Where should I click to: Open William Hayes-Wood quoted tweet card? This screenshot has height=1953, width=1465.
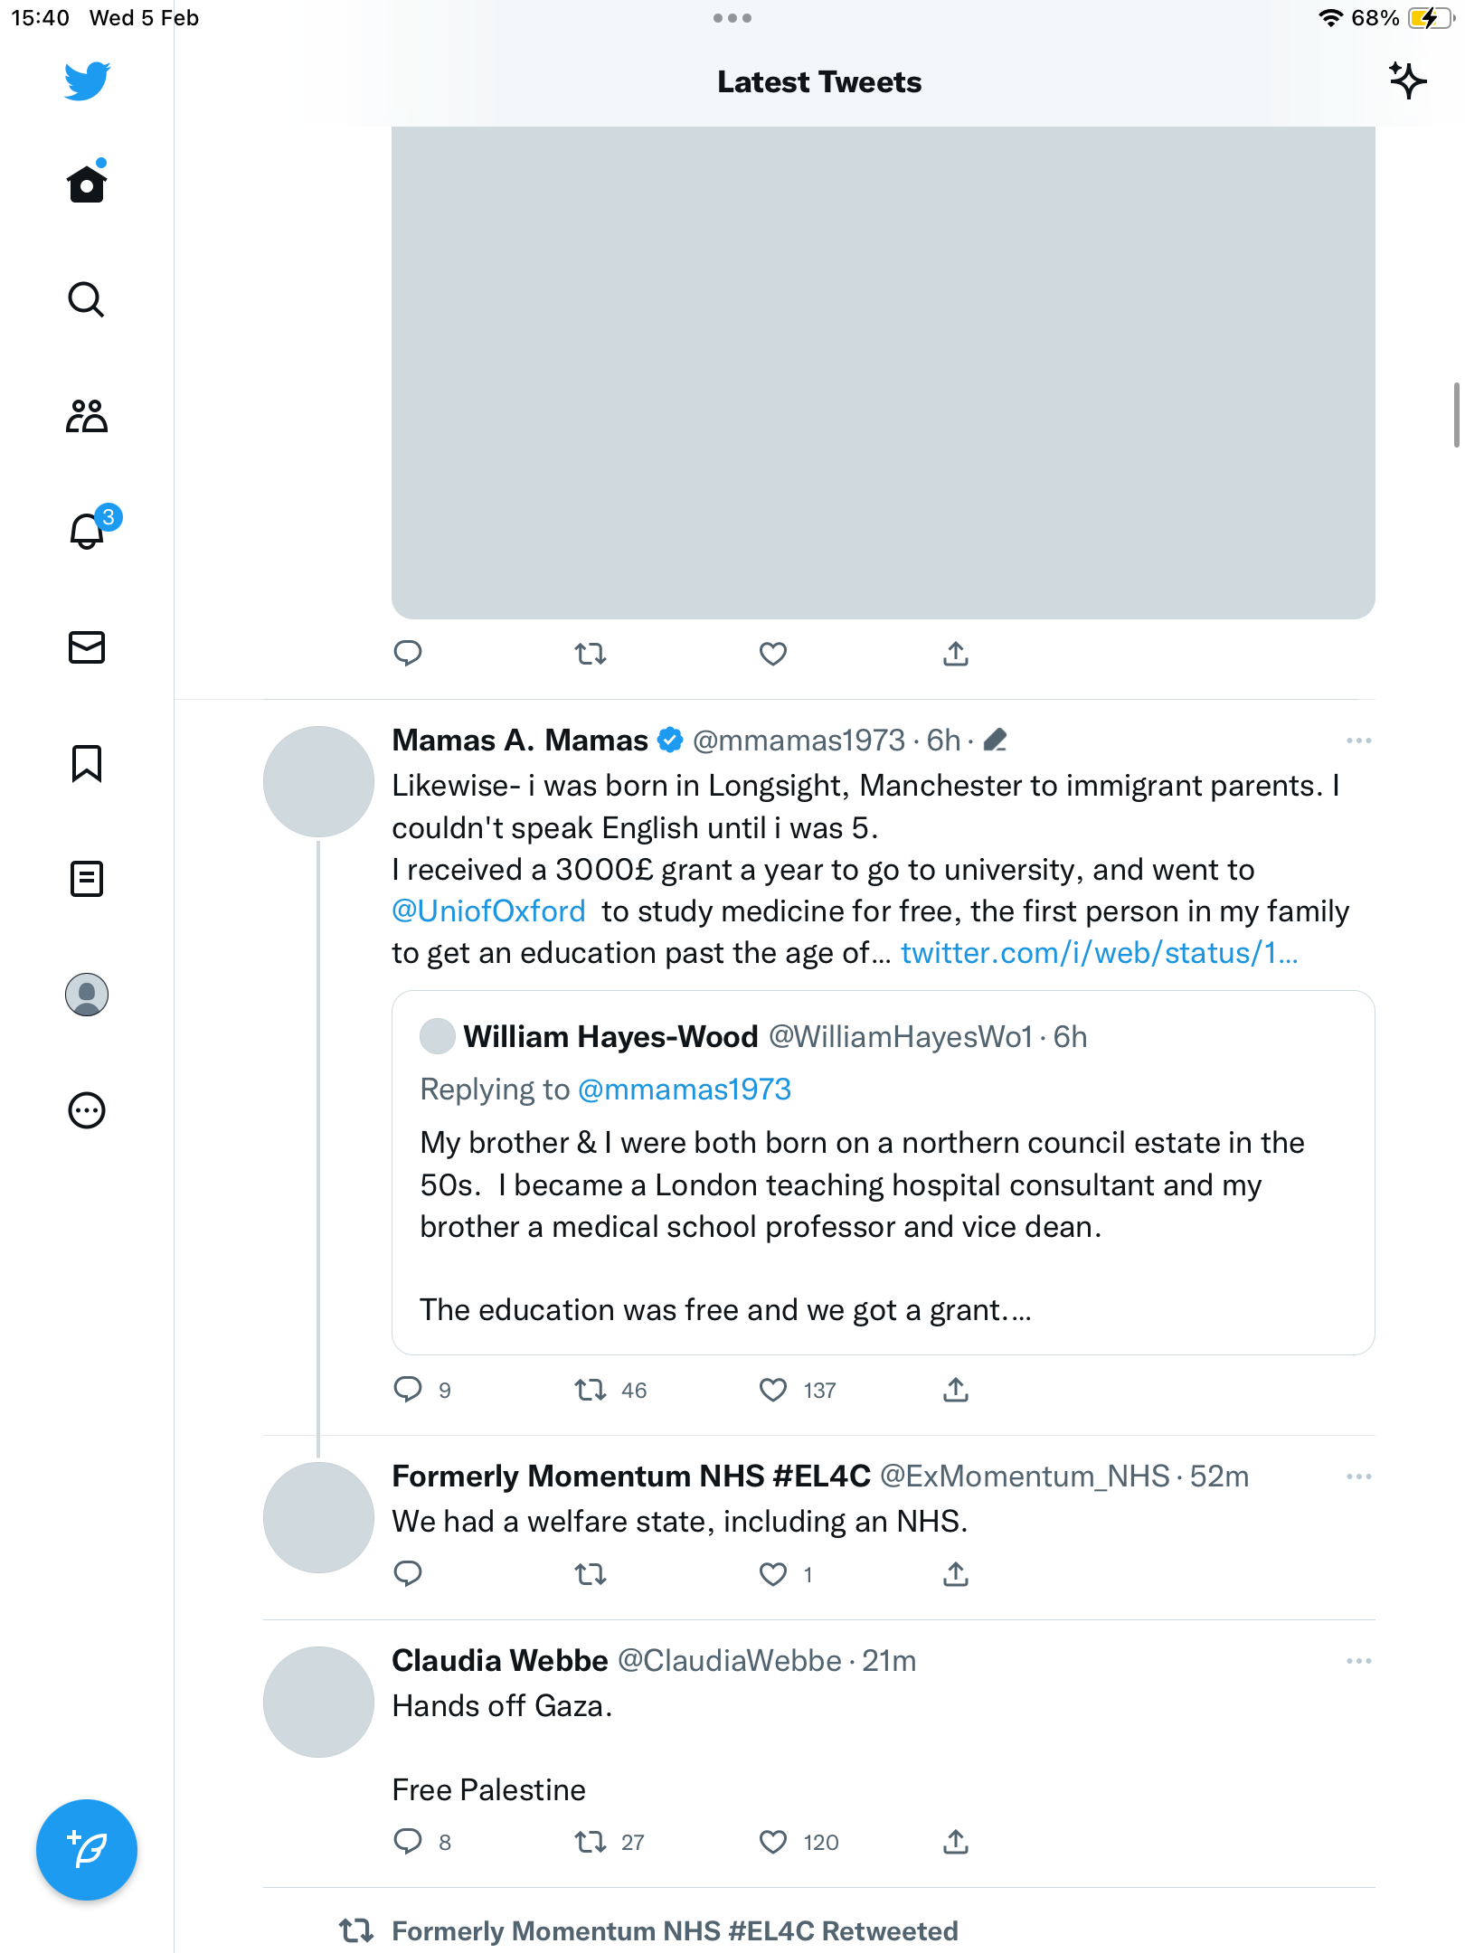[x=883, y=1173]
